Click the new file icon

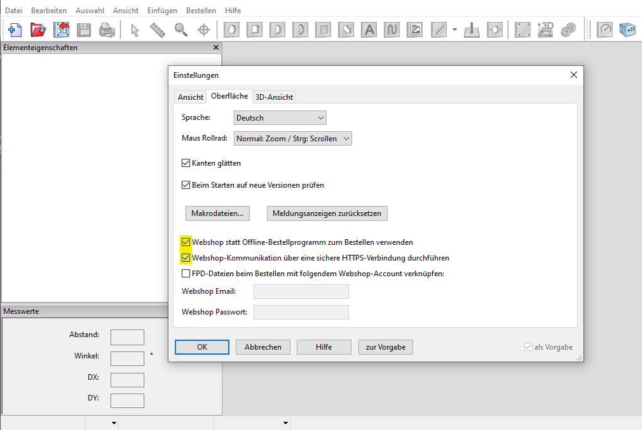[x=16, y=30]
